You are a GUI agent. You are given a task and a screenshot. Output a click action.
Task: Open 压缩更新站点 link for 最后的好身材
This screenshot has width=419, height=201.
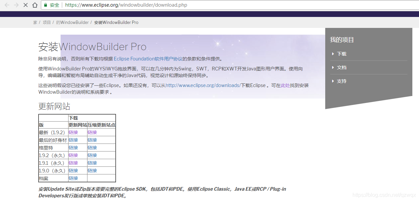[92, 140]
